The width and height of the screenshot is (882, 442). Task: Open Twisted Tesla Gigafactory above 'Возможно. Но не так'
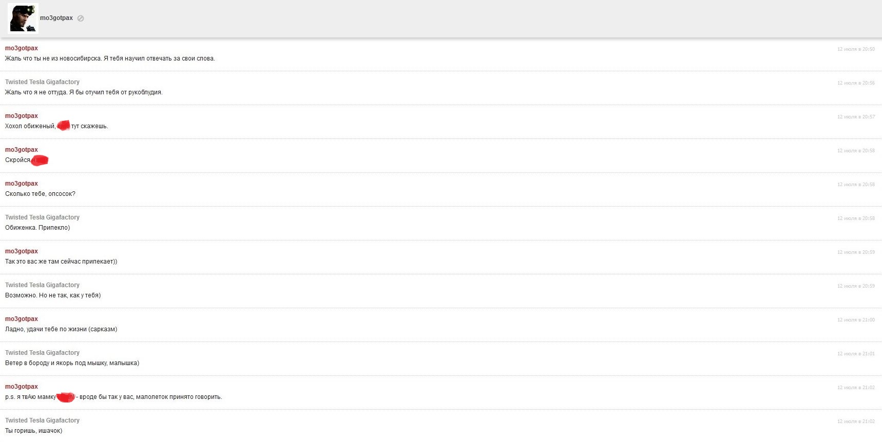(42, 285)
